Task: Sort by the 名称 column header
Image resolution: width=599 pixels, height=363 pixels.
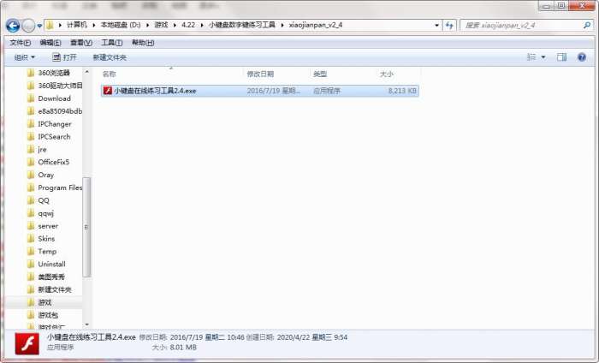Action: point(110,74)
